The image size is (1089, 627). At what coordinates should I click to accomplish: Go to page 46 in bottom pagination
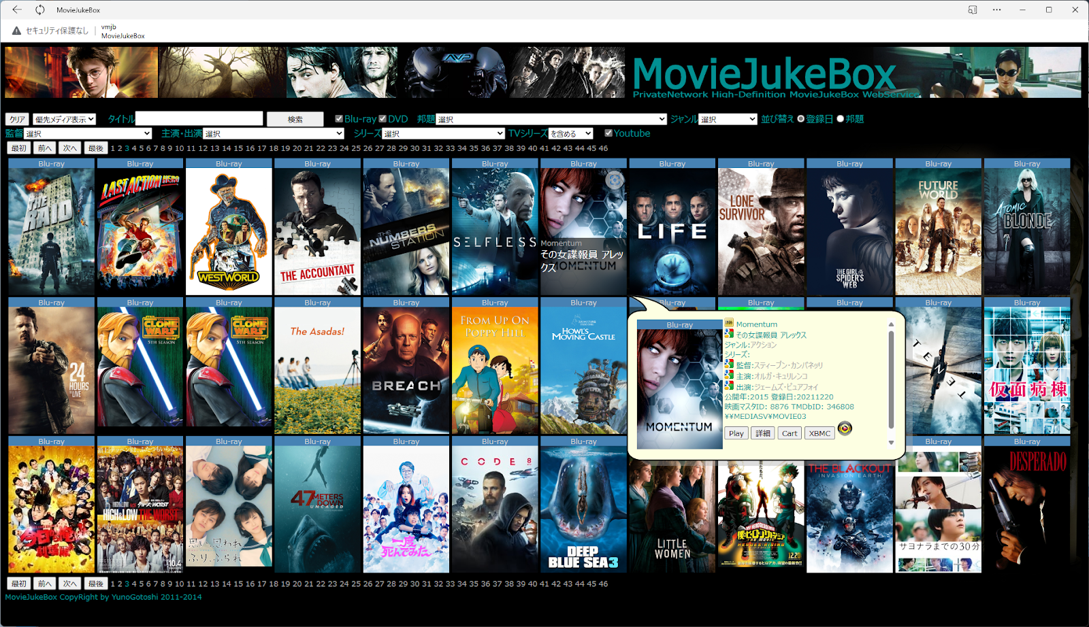click(x=603, y=583)
